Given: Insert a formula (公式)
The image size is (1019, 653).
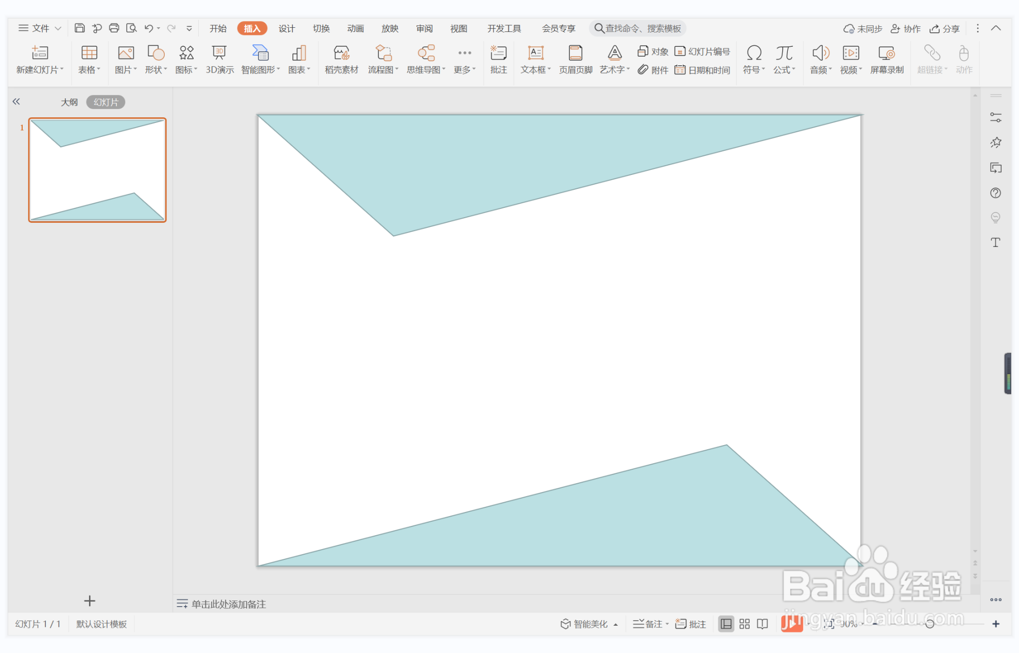Looking at the screenshot, I should tap(784, 60).
